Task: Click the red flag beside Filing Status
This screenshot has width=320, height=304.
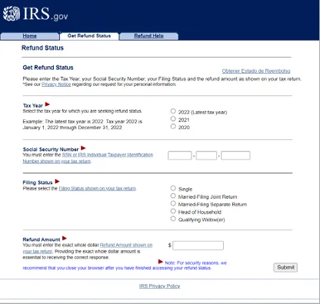Action: 57,181
